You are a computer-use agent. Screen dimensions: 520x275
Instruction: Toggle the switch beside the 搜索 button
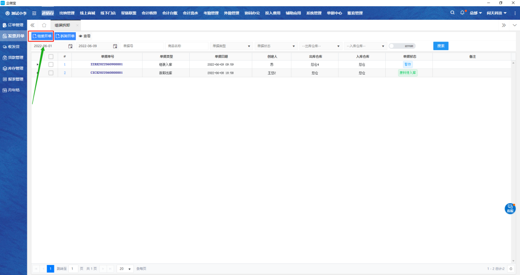(402, 46)
